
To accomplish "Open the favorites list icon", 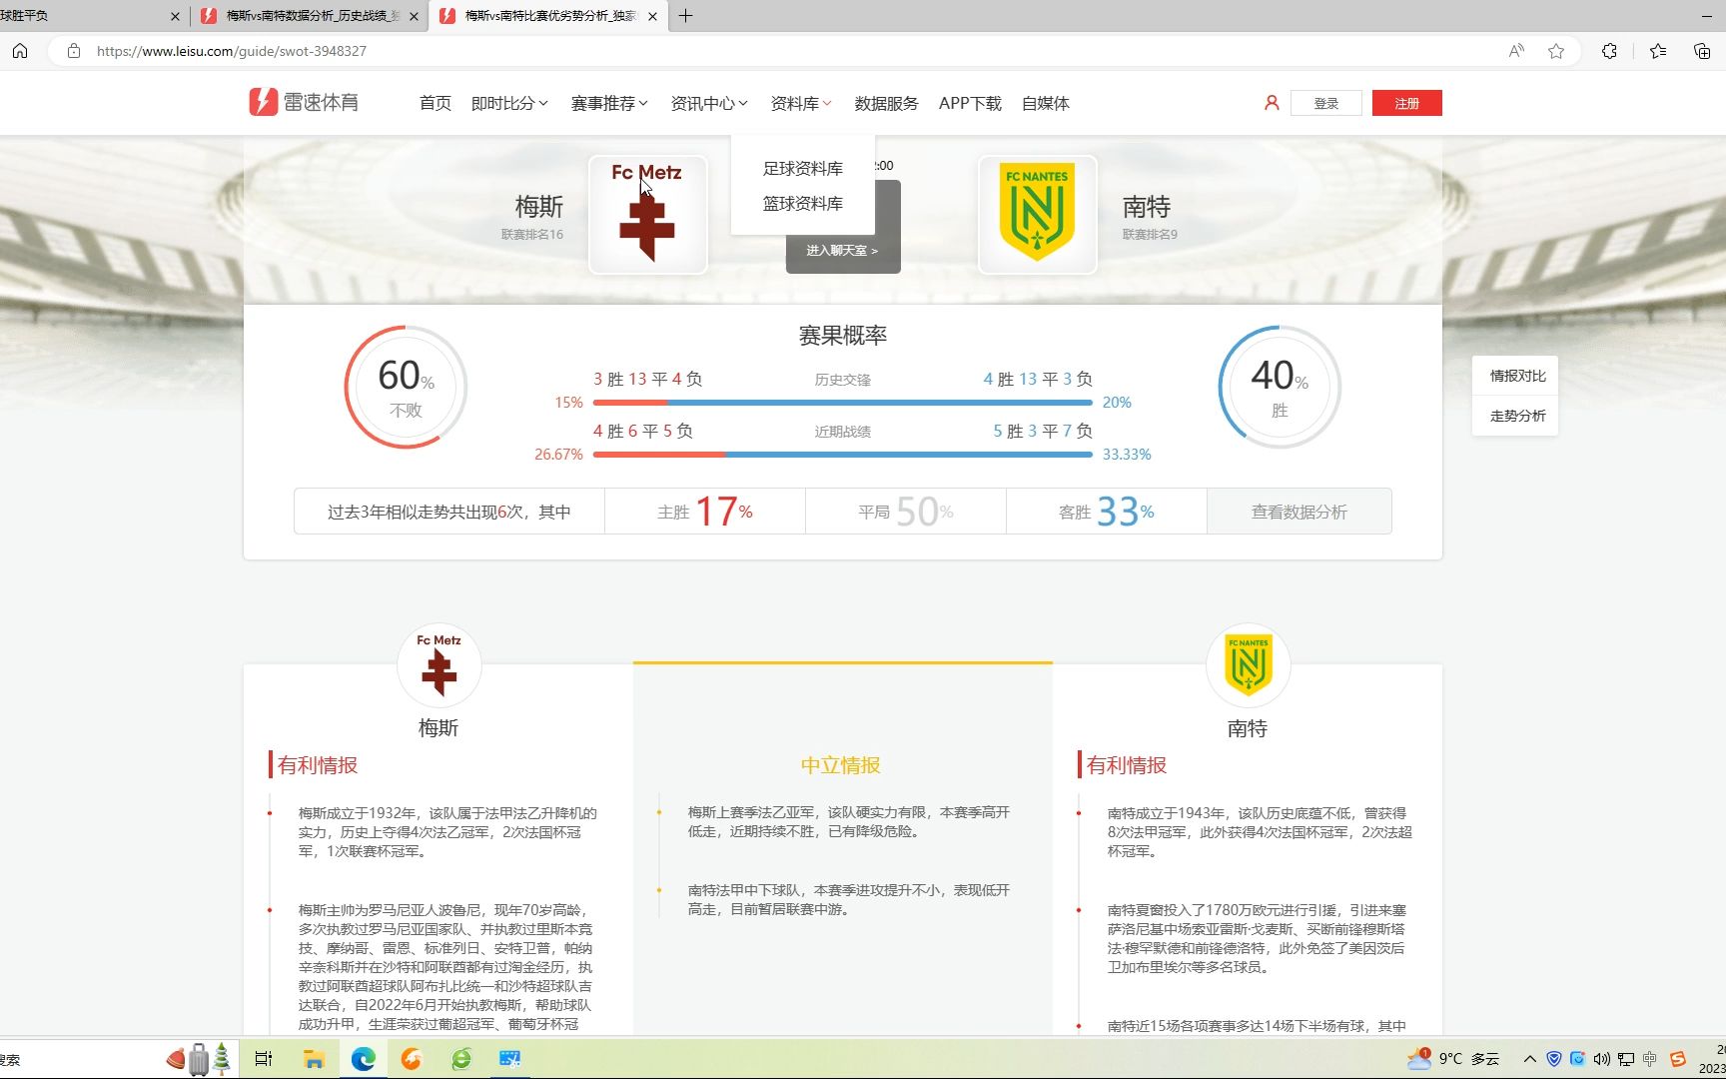I will click(x=1658, y=51).
